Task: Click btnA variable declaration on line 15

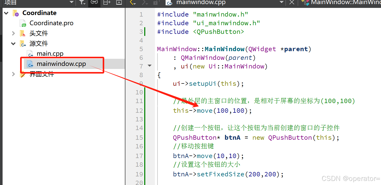Action: 232,138
